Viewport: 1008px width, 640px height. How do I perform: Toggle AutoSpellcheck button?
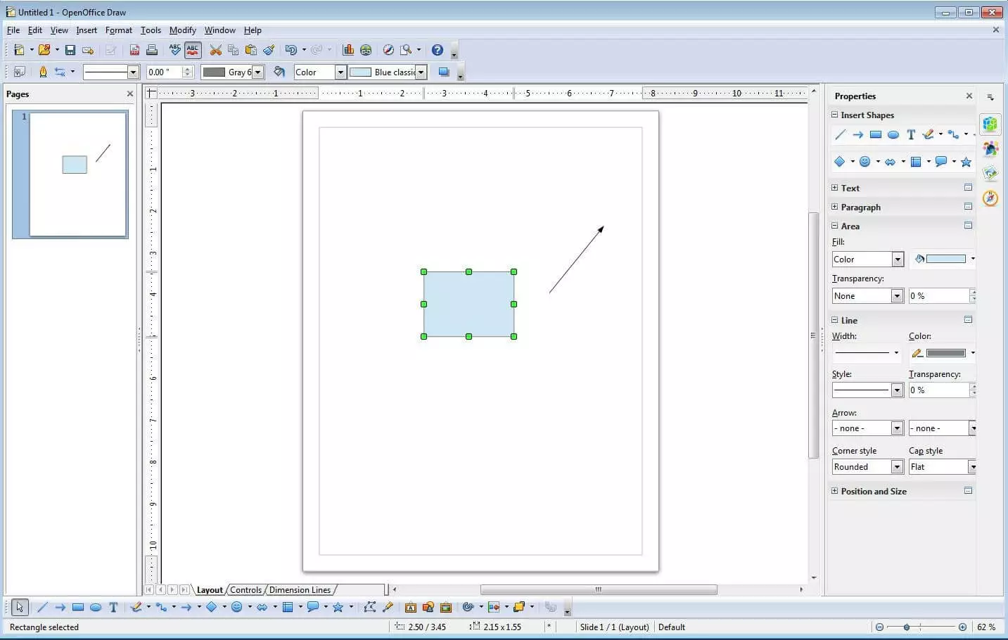point(193,50)
